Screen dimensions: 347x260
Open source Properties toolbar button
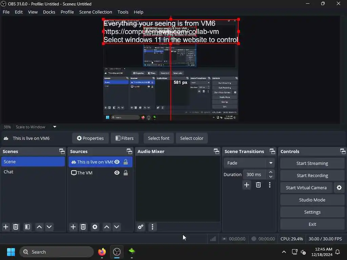[90, 138]
